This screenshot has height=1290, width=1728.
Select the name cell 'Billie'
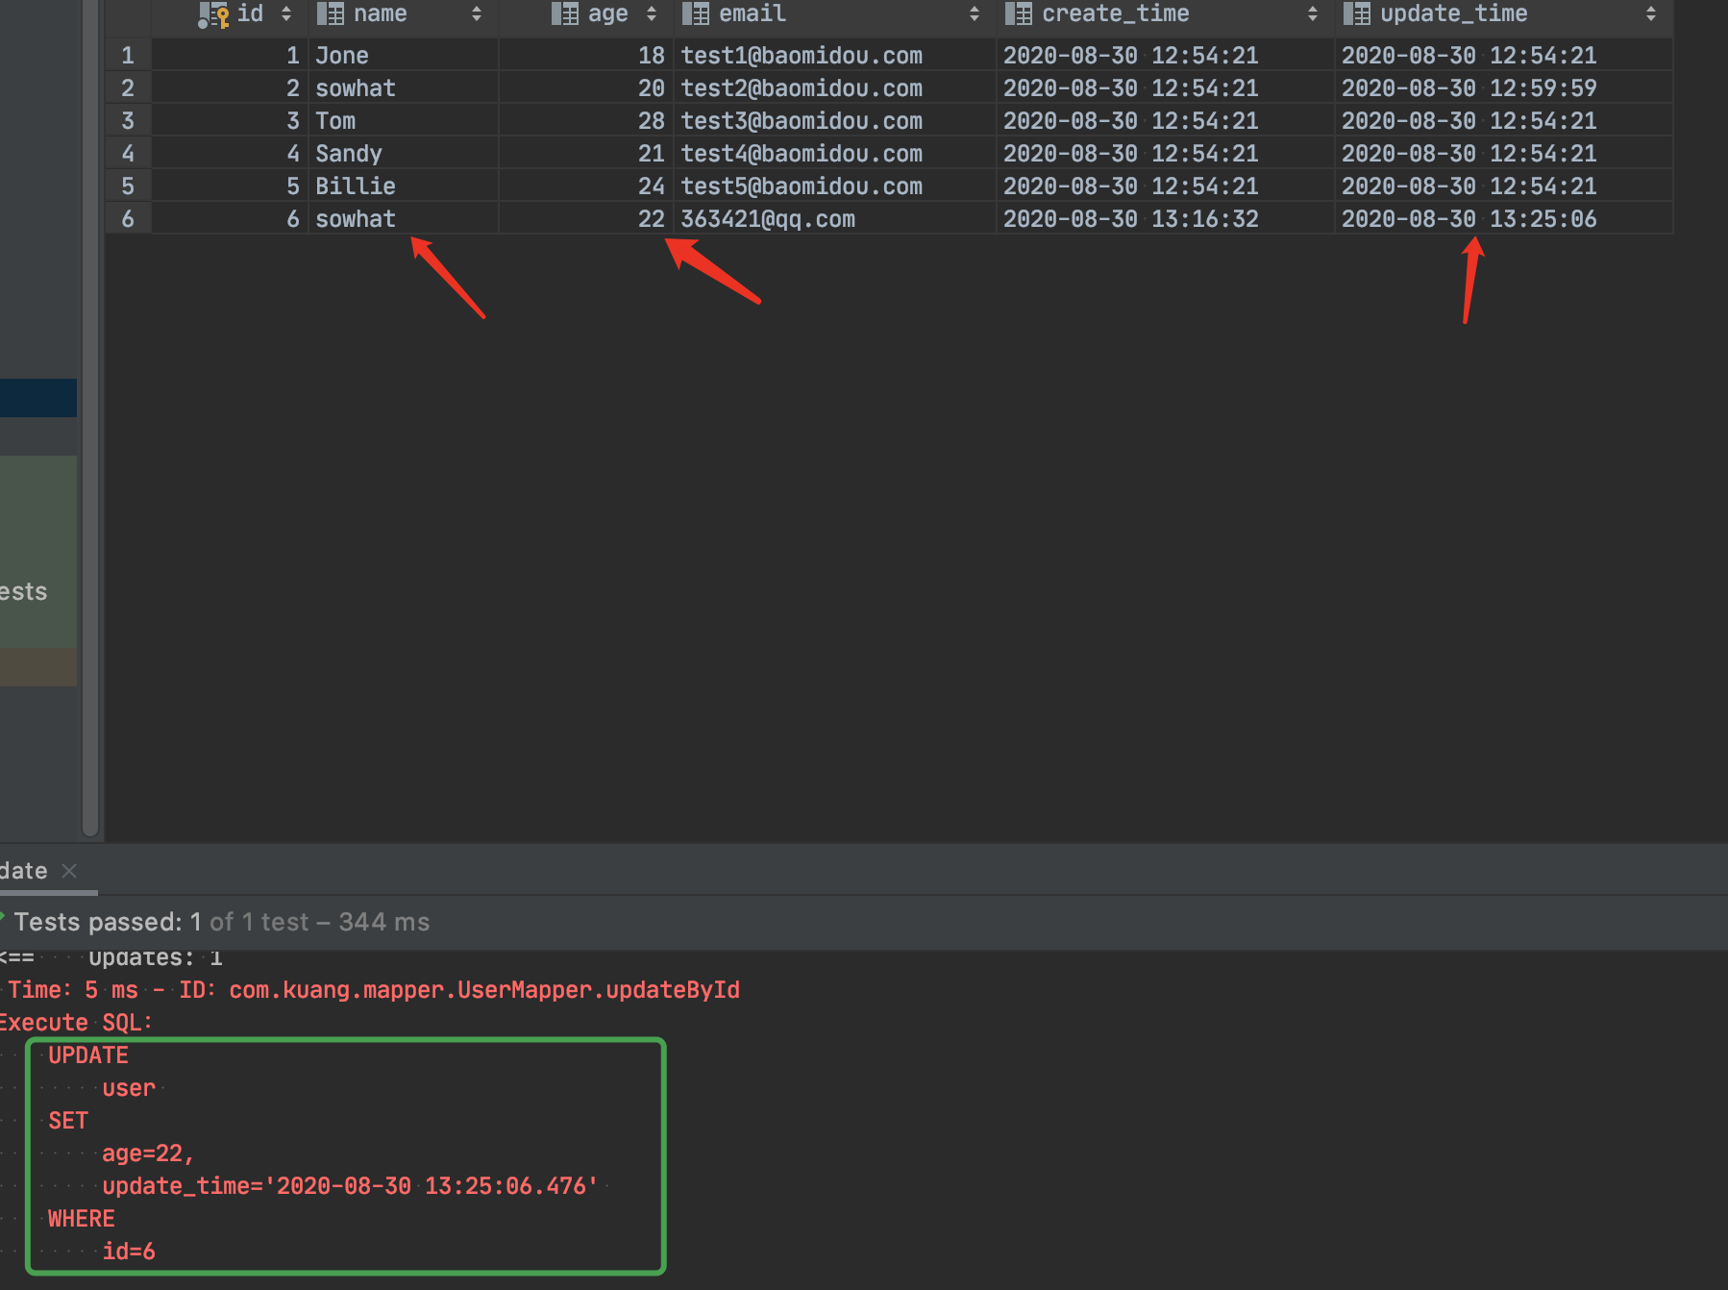click(x=403, y=186)
